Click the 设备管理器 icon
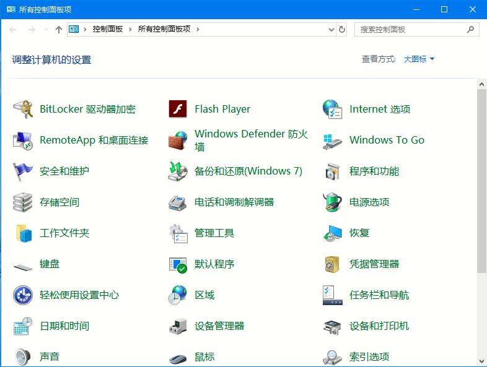This screenshot has height=367, width=487. click(x=178, y=326)
